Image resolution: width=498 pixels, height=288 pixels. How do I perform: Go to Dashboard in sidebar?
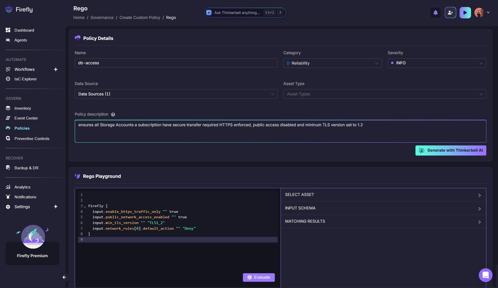point(24,30)
